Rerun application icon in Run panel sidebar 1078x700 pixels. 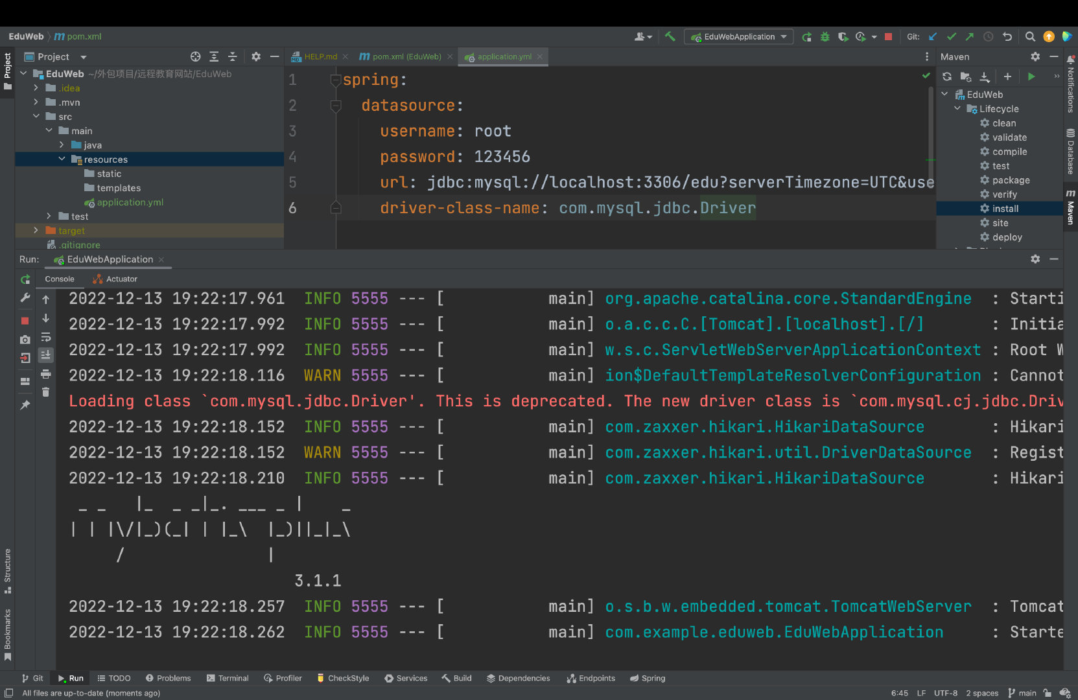click(x=25, y=279)
